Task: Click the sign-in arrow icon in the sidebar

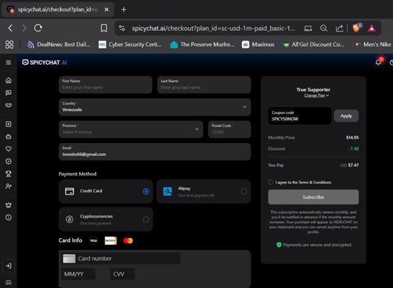Action: point(9,266)
